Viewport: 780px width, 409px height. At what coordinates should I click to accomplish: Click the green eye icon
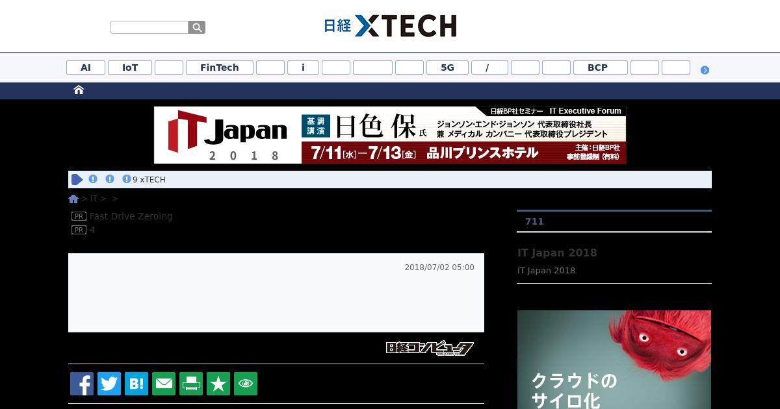(x=246, y=384)
